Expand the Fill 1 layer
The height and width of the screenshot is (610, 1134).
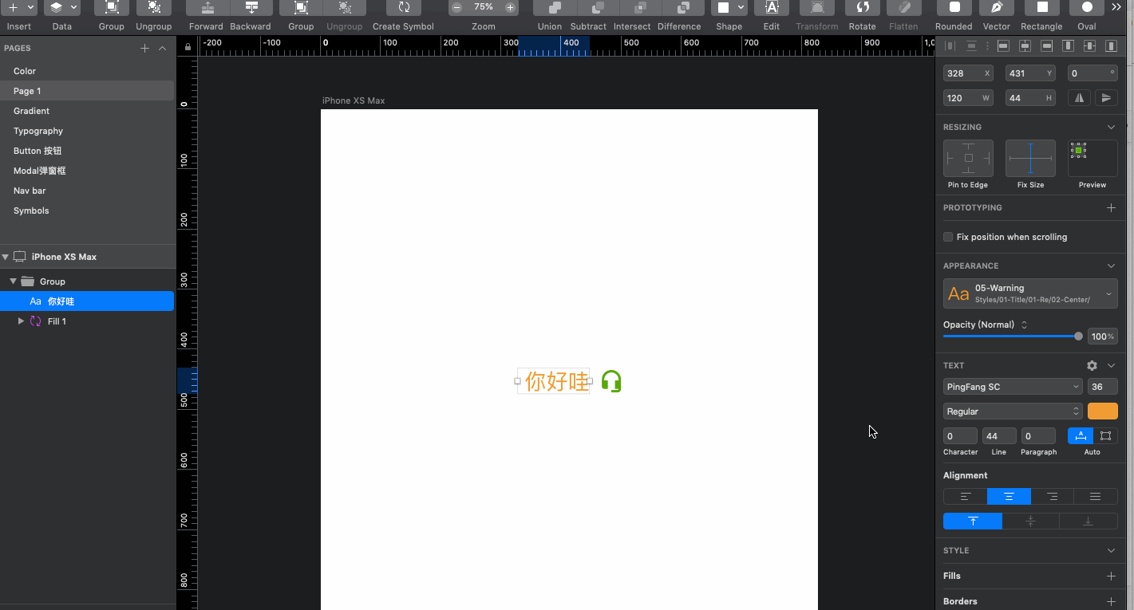[21, 321]
